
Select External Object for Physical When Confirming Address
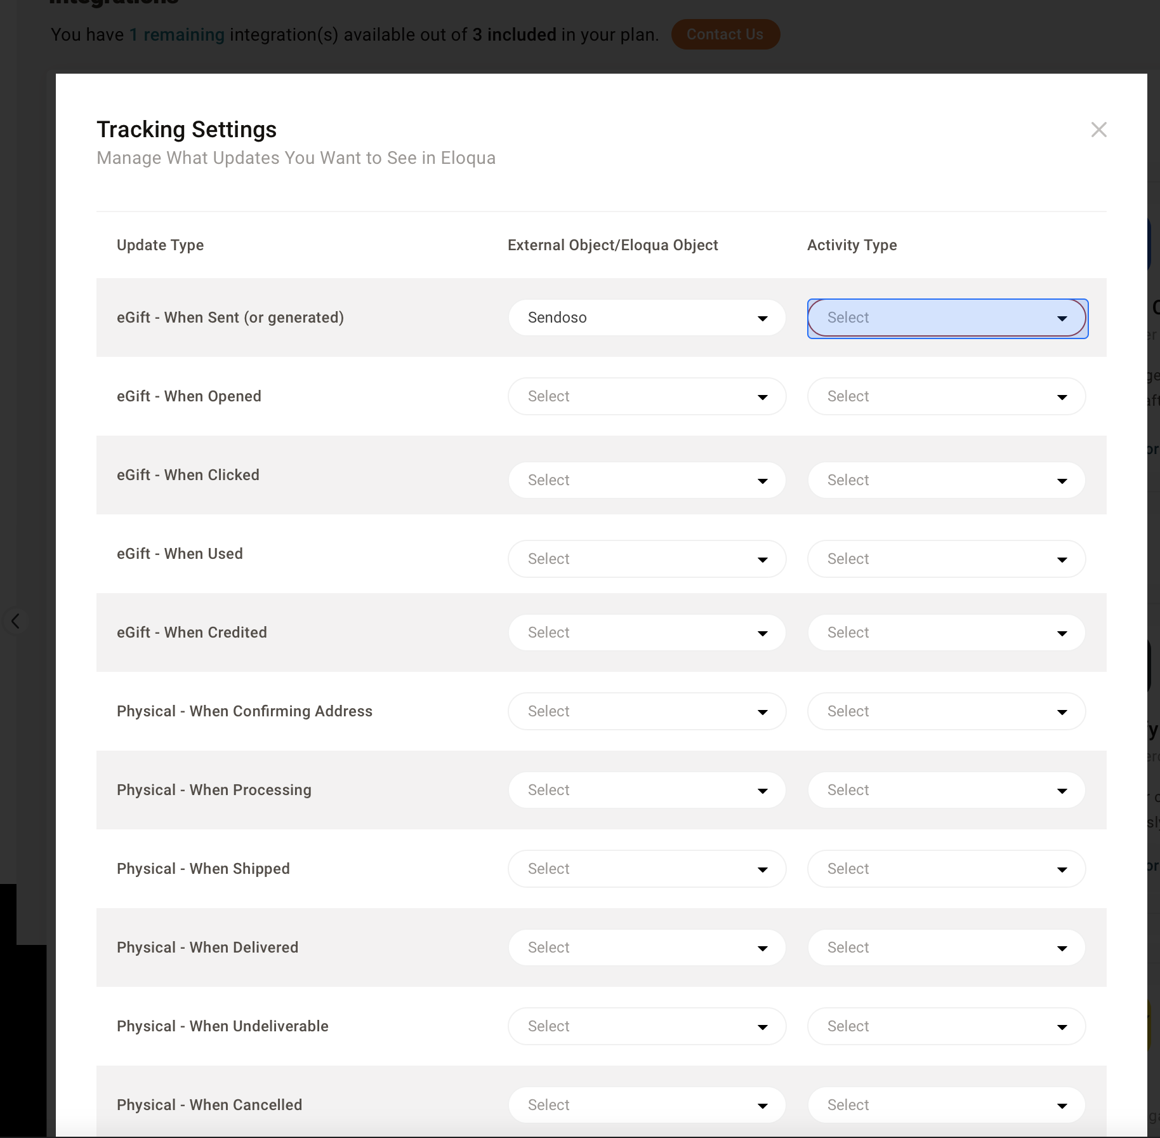pos(647,711)
